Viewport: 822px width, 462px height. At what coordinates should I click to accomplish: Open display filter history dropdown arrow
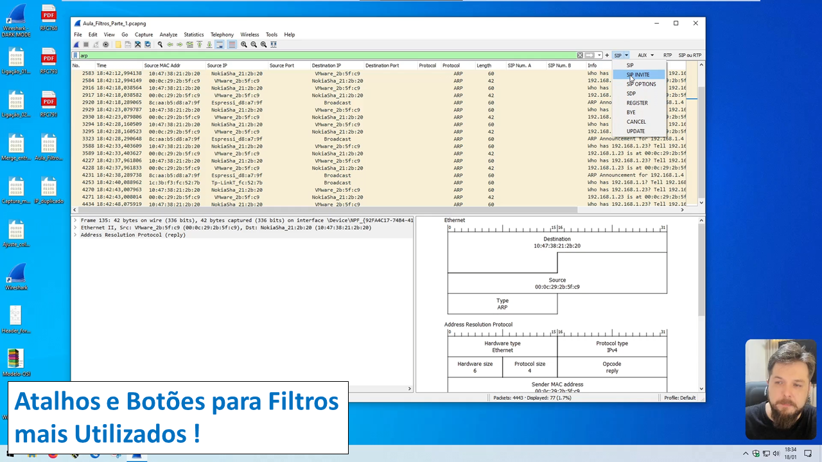[x=599, y=55]
